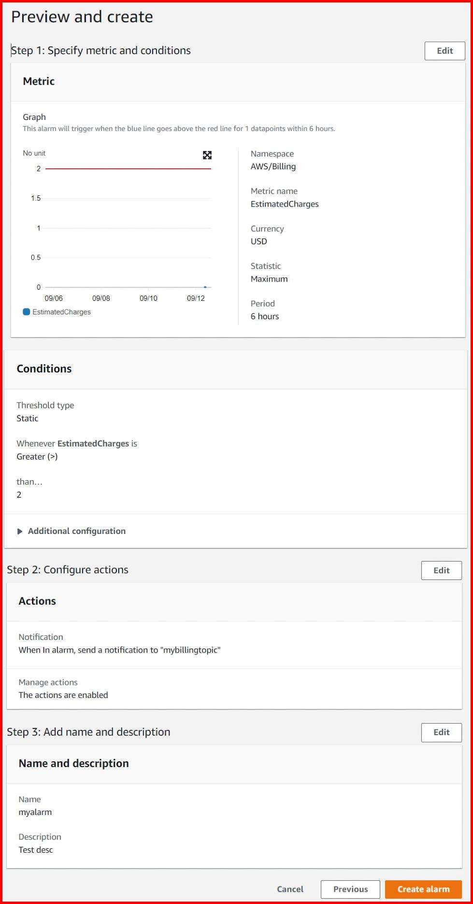Click the blue data point on graph
The height and width of the screenshot is (904, 473).
pos(205,287)
